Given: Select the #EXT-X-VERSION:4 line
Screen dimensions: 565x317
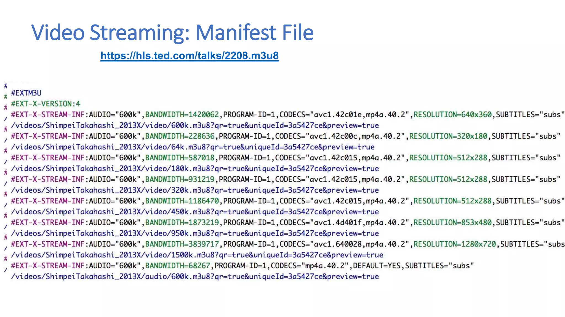Looking at the screenshot, I should pos(46,104).
